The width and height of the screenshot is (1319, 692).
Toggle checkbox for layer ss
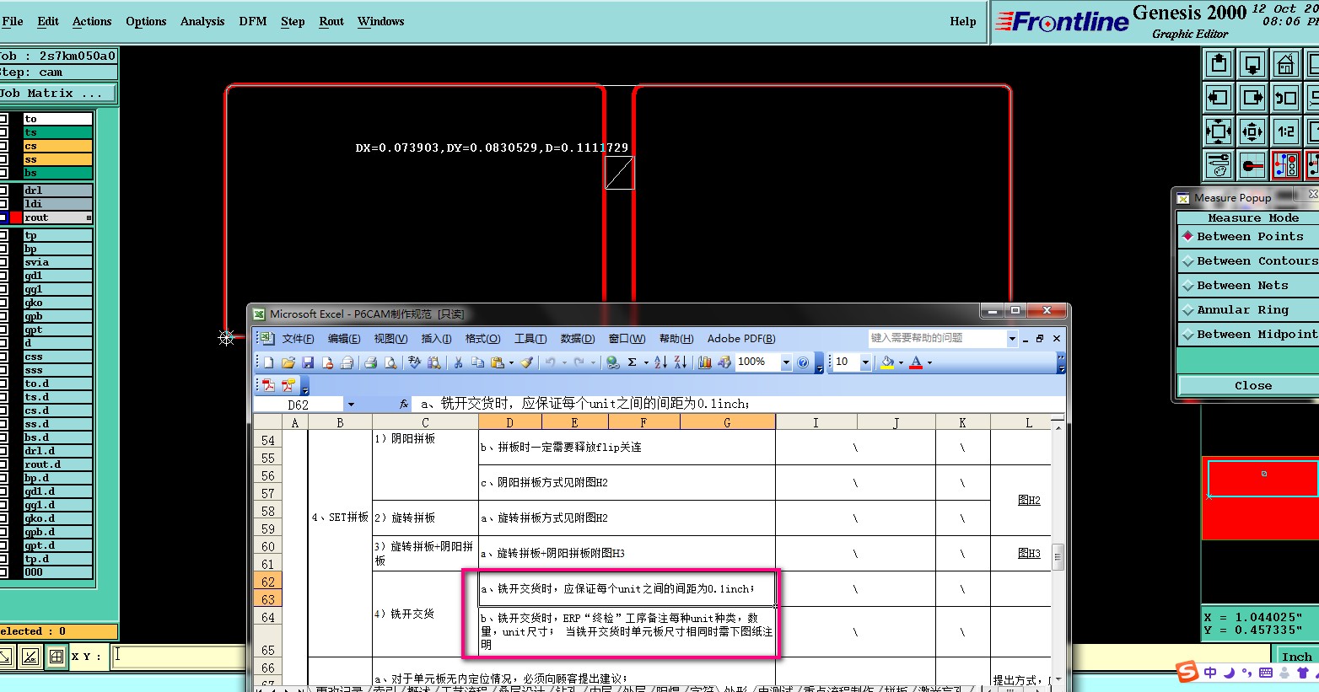pos(3,159)
